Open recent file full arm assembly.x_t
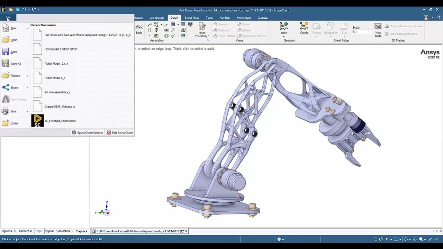 click(82, 92)
